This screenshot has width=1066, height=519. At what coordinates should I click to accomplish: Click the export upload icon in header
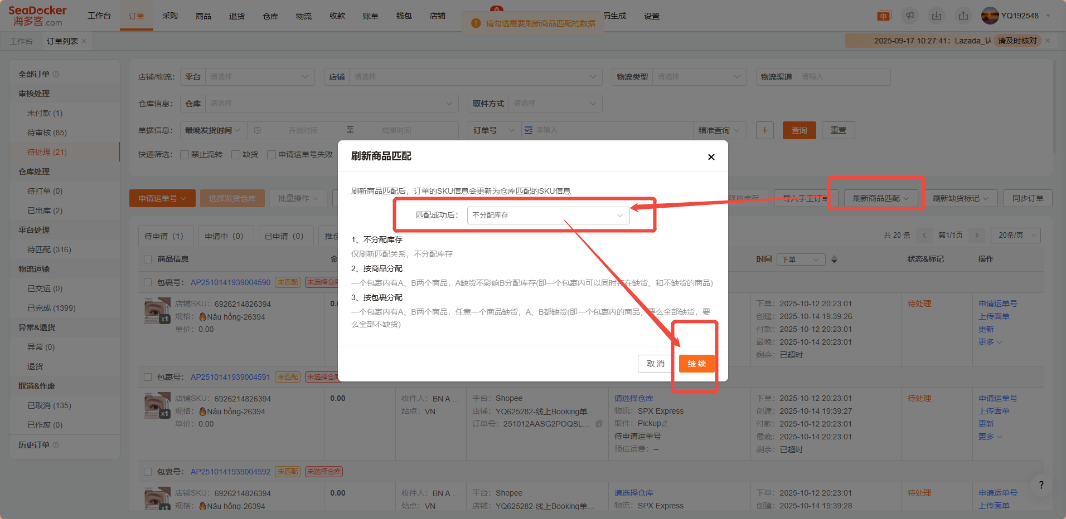click(963, 16)
